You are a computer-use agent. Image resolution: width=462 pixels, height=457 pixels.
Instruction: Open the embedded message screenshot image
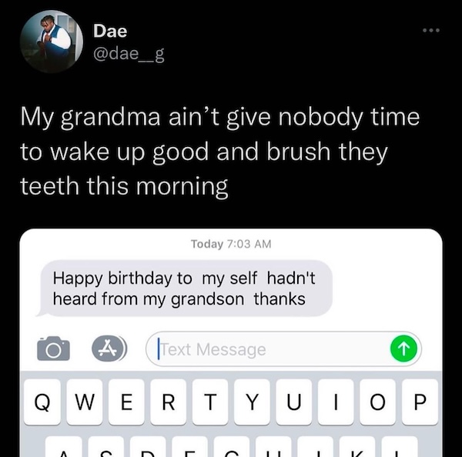coord(231,343)
